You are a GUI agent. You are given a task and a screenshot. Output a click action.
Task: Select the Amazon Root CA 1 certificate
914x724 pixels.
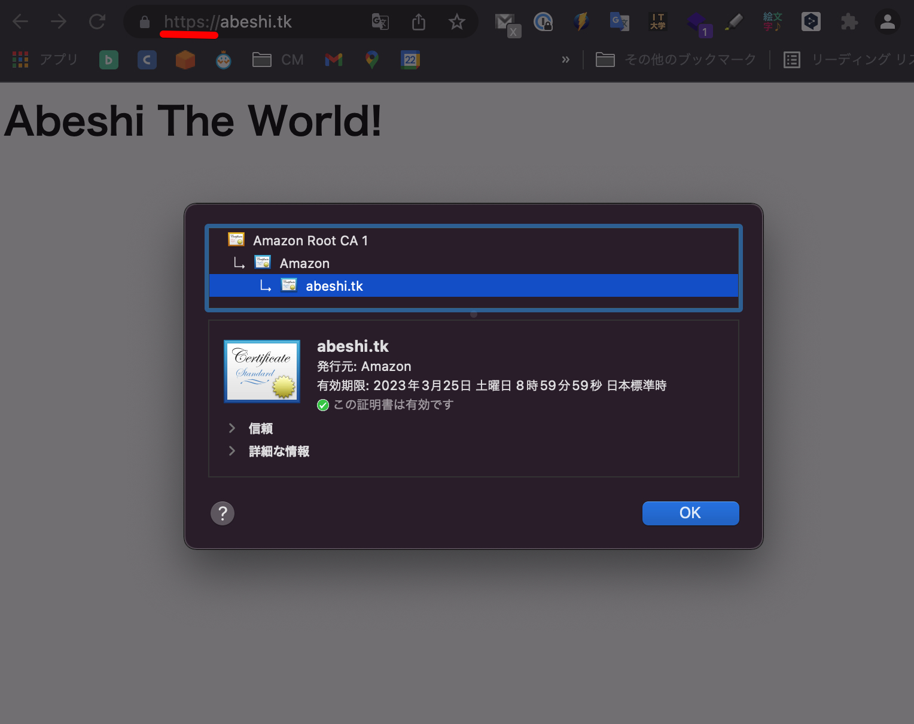310,241
